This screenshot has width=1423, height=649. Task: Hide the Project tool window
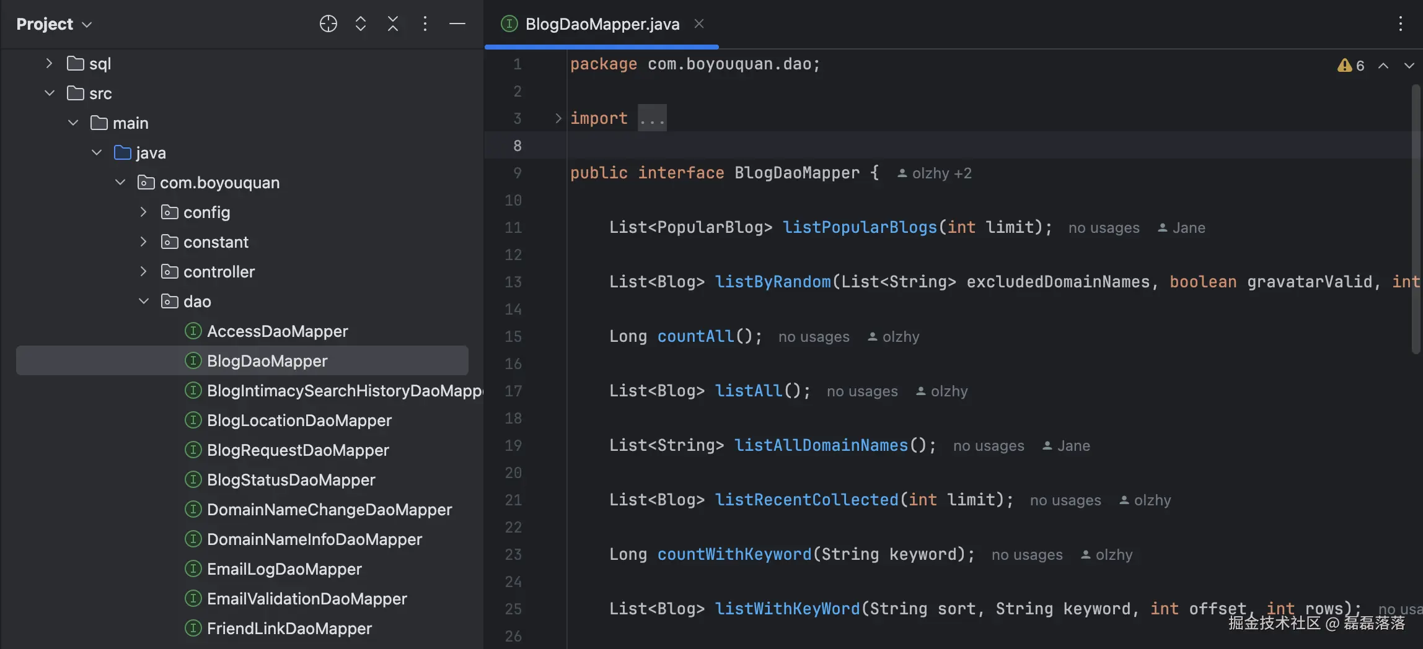click(457, 24)
